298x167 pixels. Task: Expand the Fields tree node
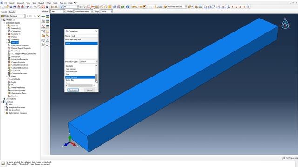(x=7, y=76)
